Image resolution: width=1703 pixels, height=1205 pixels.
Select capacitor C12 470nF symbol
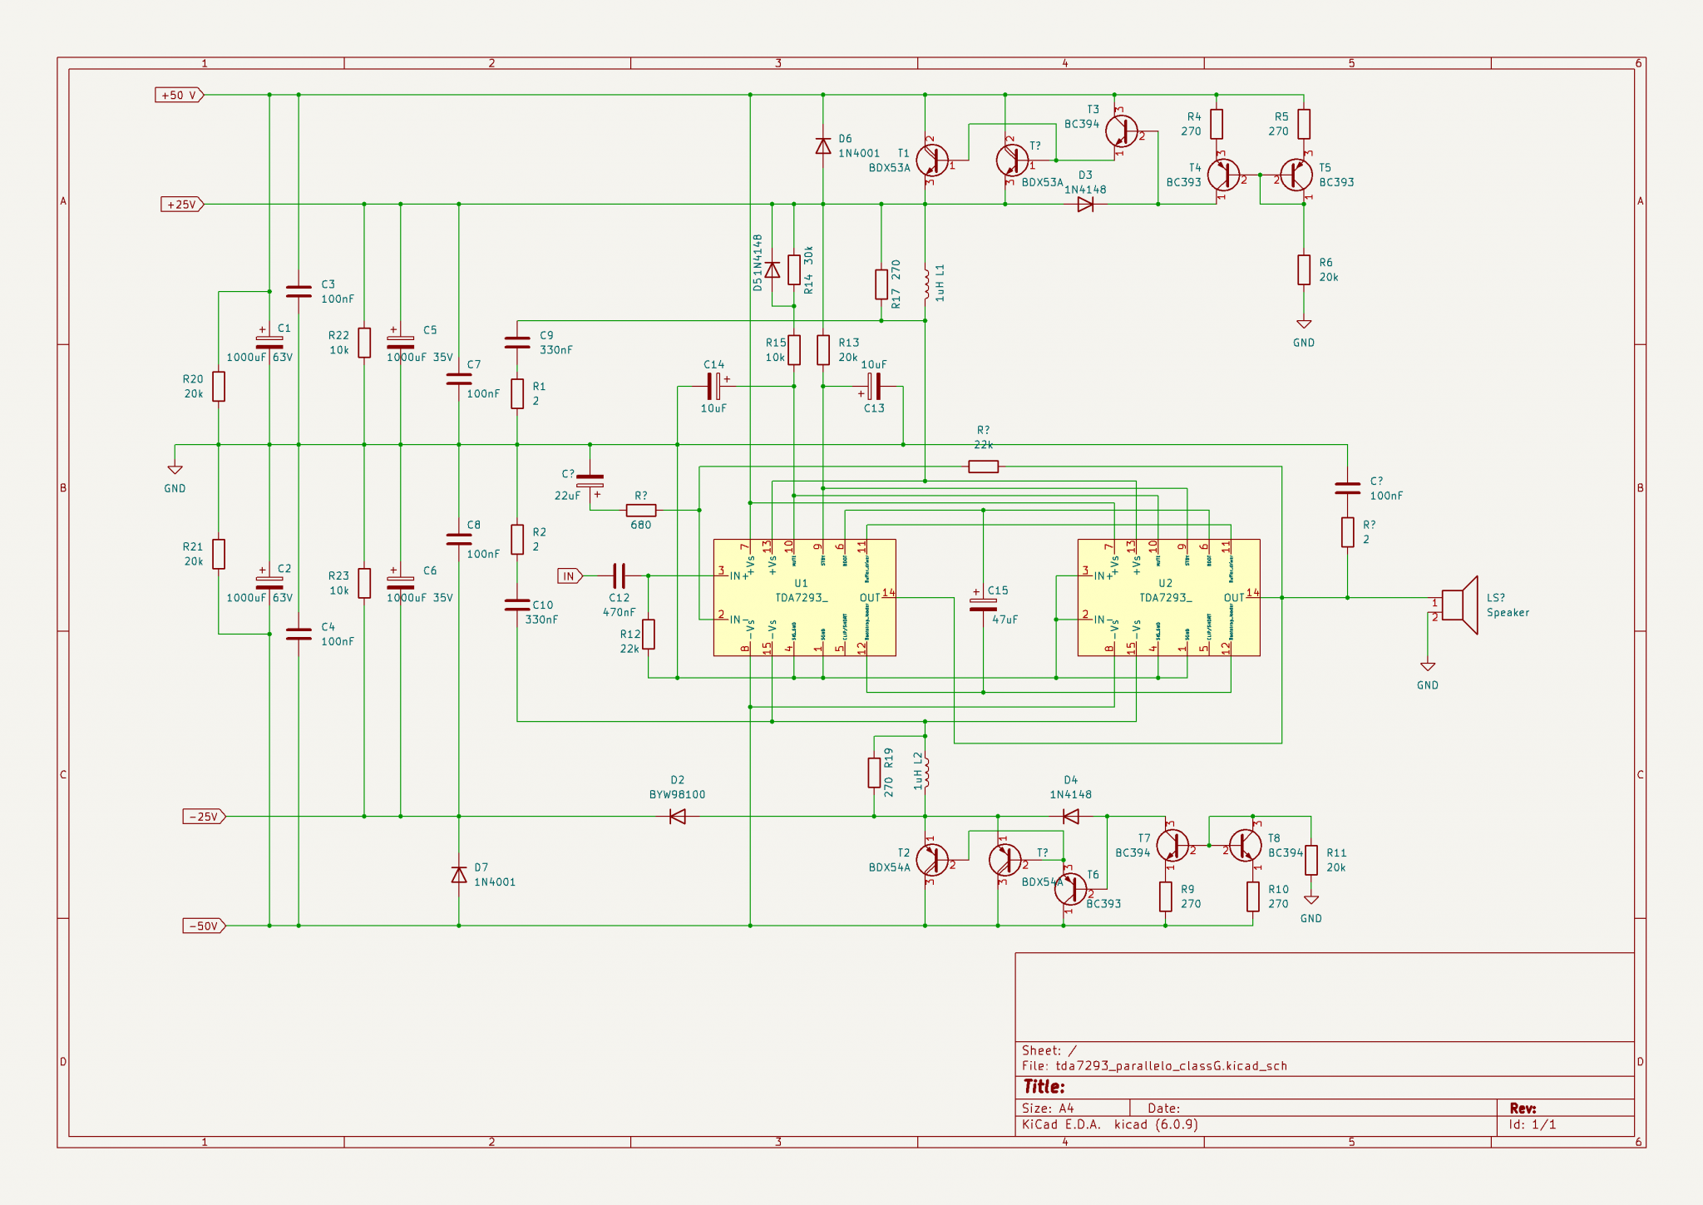619,575
